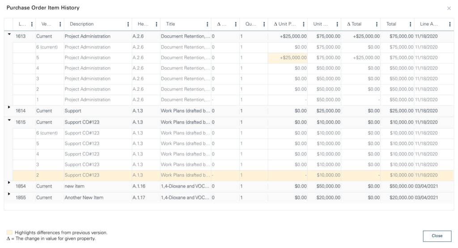Open the Total column options icon
The height and width of the screenshot is (248, 458).
[410, 24]
